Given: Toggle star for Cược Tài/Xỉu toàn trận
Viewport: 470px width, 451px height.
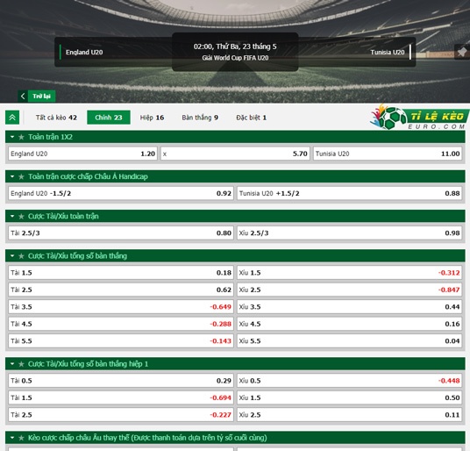Looking at the screenshot, I should click(21, 216).
